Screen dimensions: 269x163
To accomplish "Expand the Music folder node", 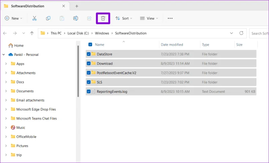I will (x=6, y=127).
